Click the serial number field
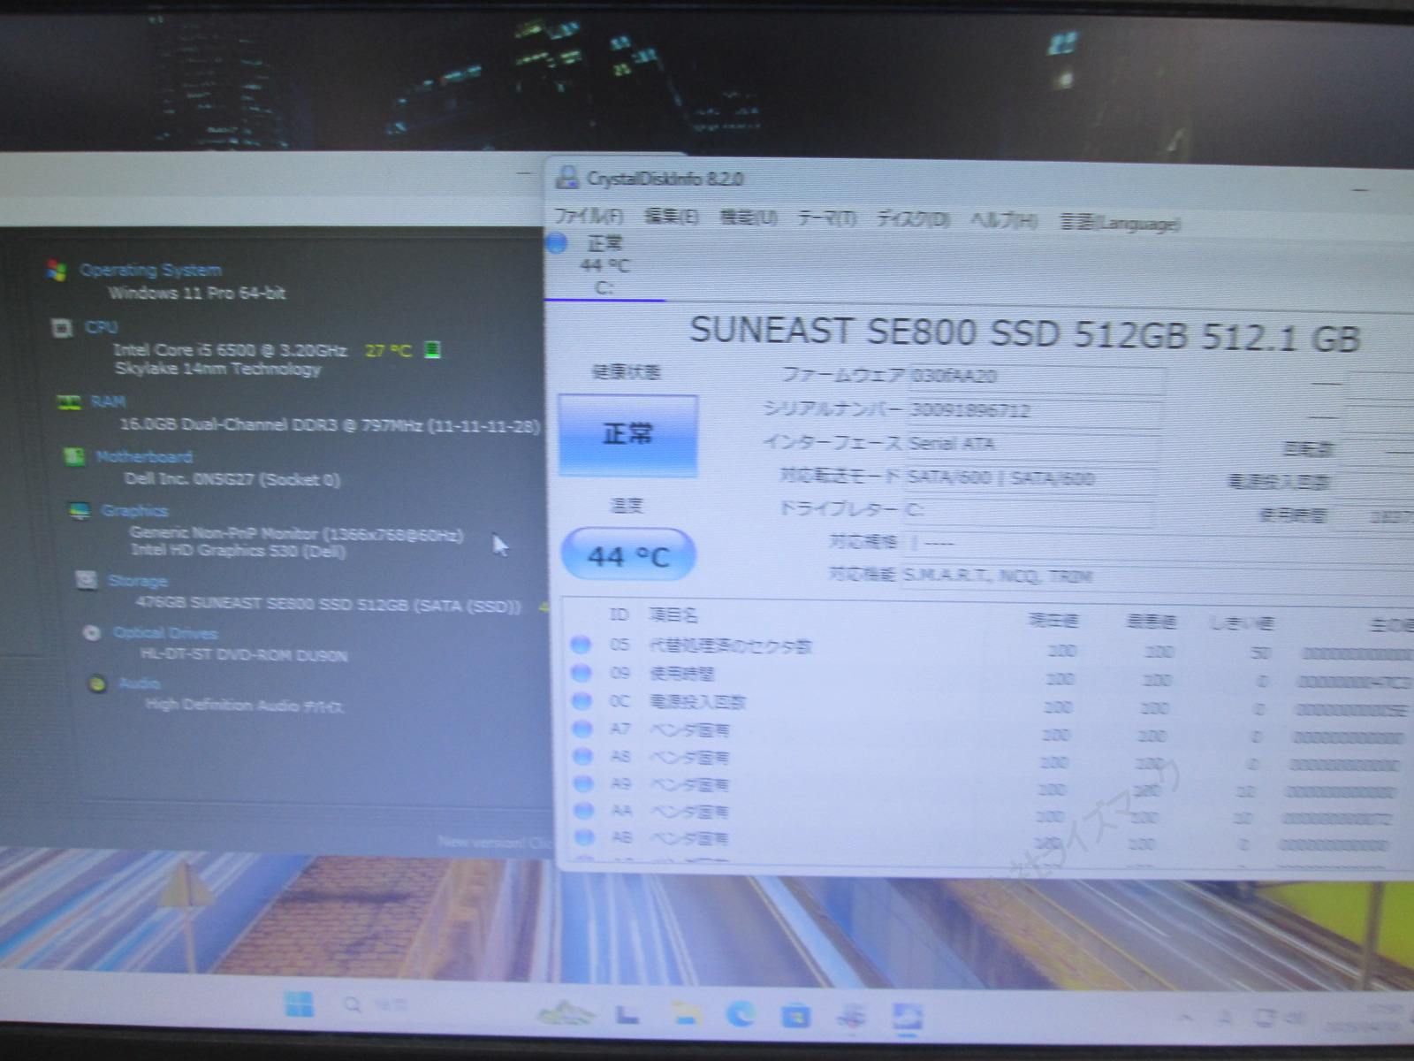Image resolution: width=1414 pixels, height=1061 pixels. pos(1034,411)
